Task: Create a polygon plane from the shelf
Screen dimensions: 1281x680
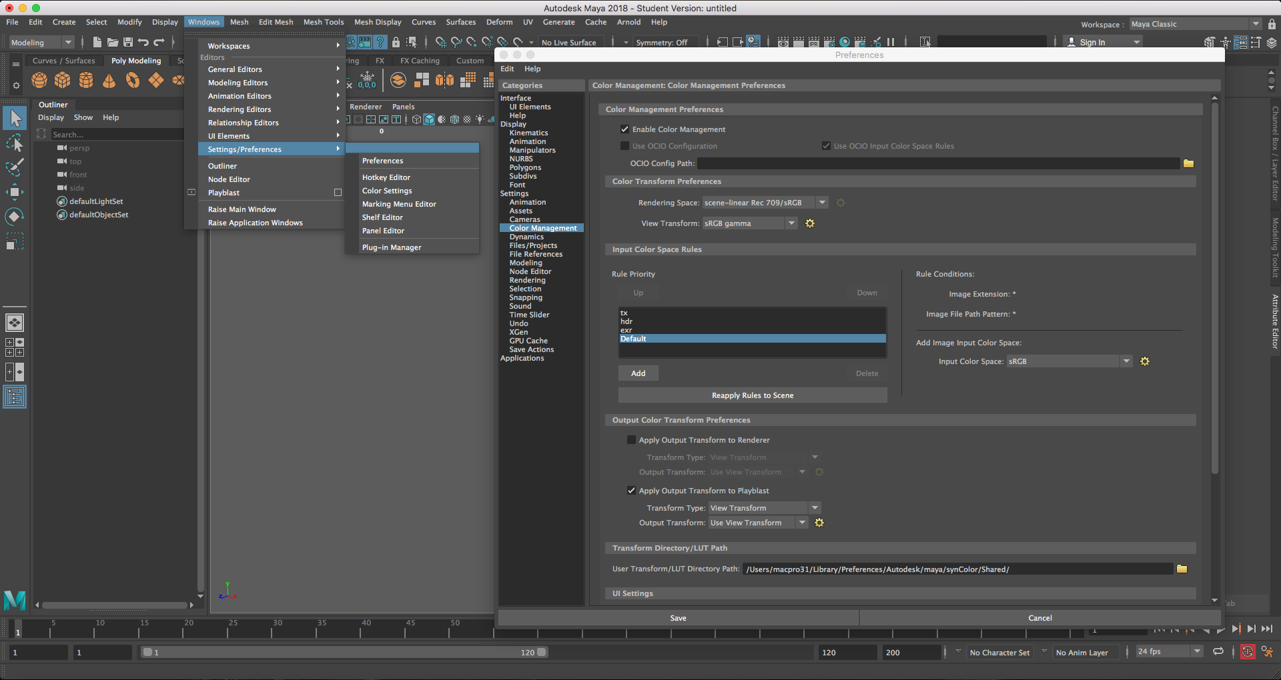Action: point(156,81)
